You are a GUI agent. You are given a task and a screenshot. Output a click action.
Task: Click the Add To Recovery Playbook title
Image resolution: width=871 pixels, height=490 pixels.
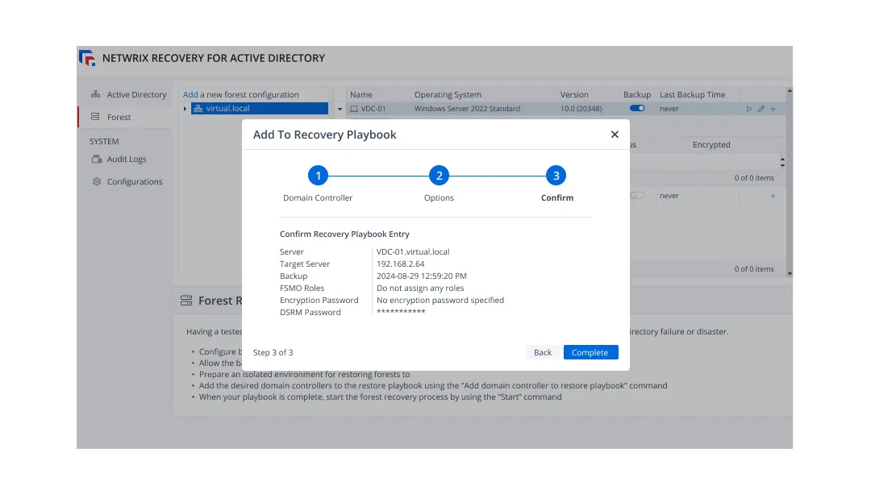(x=324, y=135)
